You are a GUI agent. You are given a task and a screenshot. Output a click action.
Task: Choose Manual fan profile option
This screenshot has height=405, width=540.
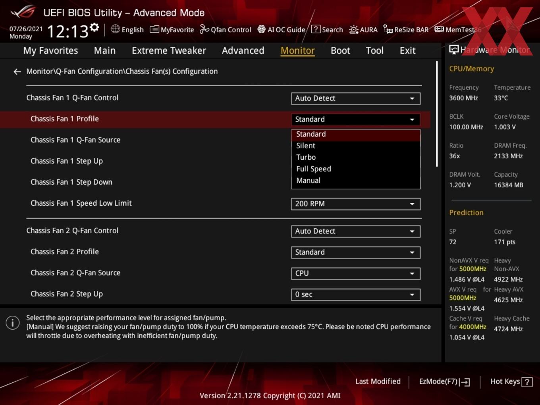click(356, 180)
